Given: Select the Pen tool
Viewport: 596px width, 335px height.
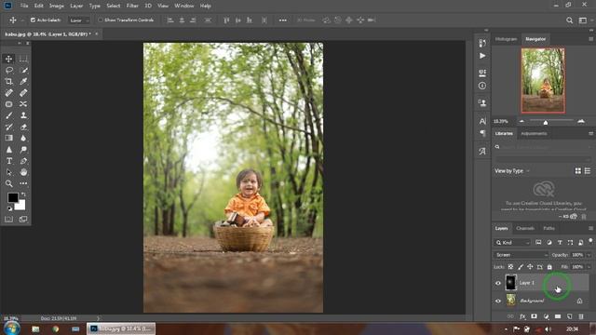Looking at the screenshot, I should click(23, 161).
